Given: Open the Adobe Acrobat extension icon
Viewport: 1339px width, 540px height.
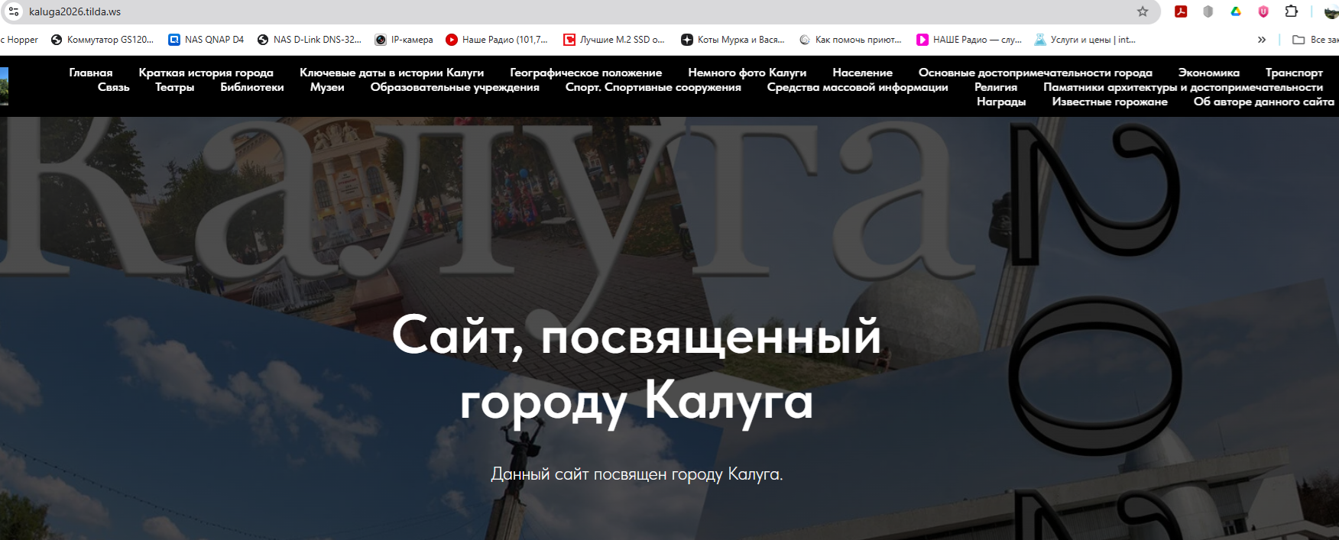Looking at the screenshot, I should pyautogui.click(x=1181, y=11).
